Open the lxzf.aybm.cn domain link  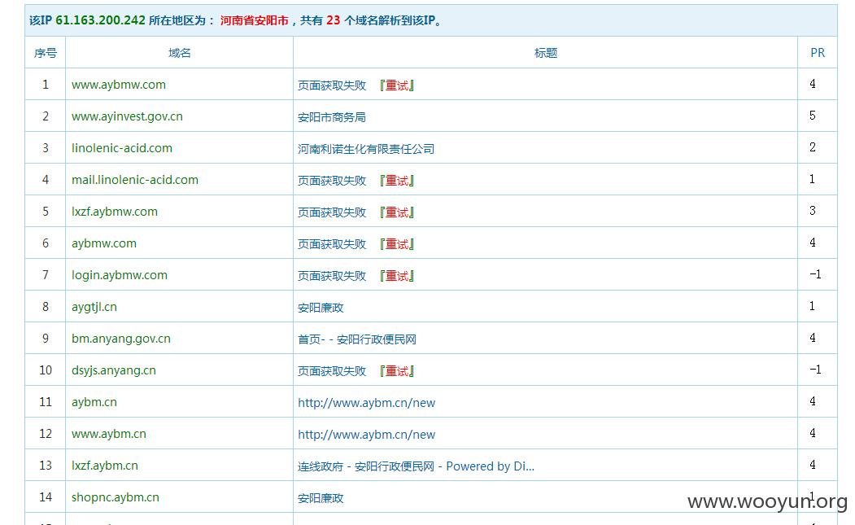105,466
